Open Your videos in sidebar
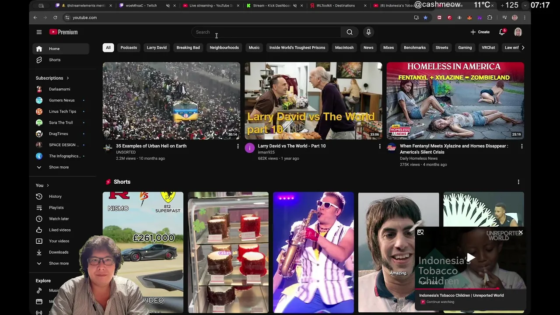 tap(59, 241)
